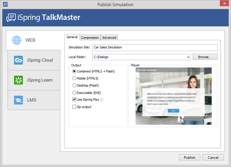The image size is (231, 167).
Task: Click the WEB globe icon
Action: pyautogui.click(x=17, y=40)
